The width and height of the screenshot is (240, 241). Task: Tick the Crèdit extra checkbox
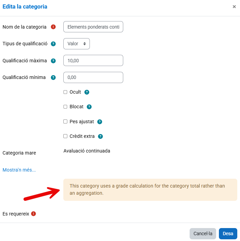click(x=65, y=136)
